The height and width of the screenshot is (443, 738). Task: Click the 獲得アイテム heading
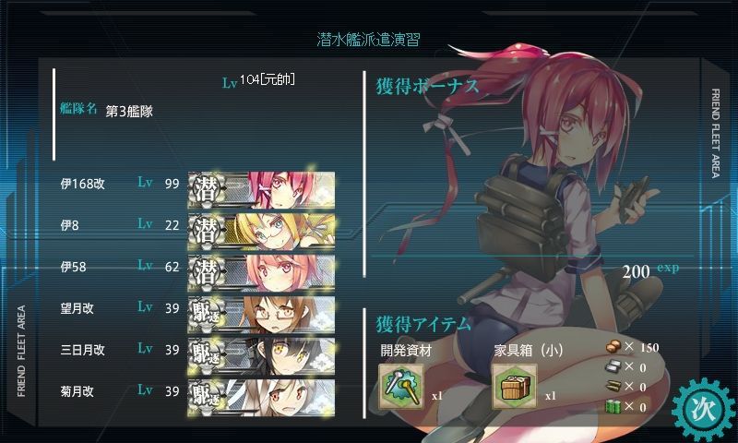[x=423, y=324]
